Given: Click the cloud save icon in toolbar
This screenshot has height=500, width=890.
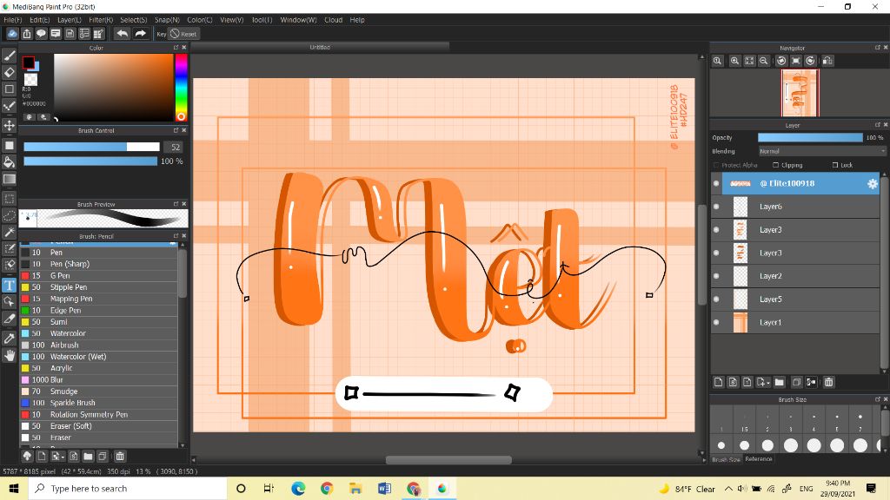Looking at the screenshot, I should 12,34.
